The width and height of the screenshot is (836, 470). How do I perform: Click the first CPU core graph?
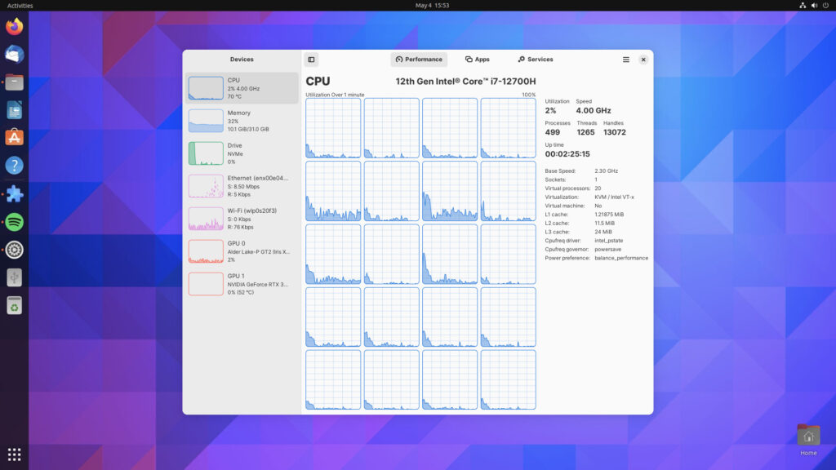[x=333, y=128]
